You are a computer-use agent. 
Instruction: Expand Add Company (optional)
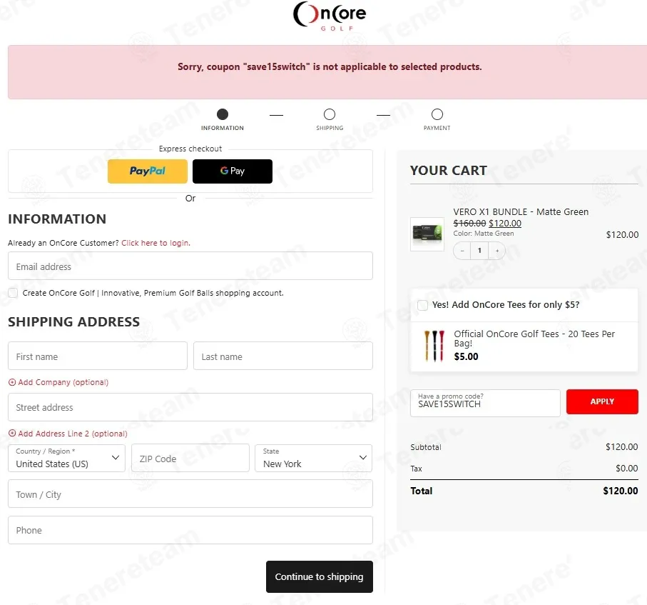[58, 382]
